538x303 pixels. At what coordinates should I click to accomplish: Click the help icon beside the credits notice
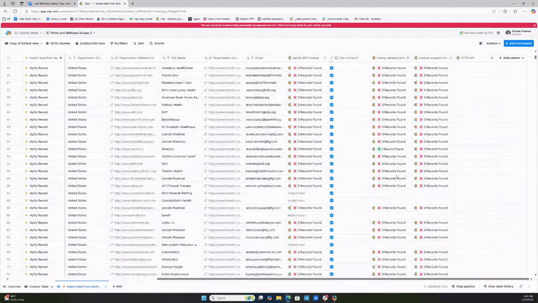(x=500, y=33)
